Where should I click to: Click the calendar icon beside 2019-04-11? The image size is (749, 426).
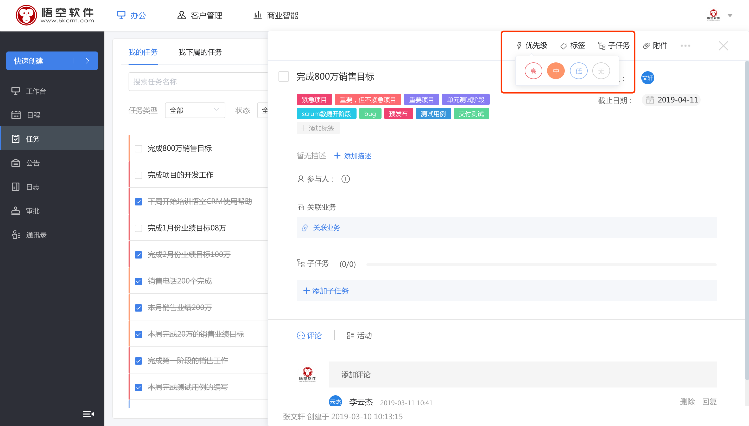(x=650, y=100)
